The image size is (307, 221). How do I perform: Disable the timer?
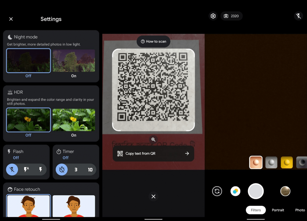(62, 170)
